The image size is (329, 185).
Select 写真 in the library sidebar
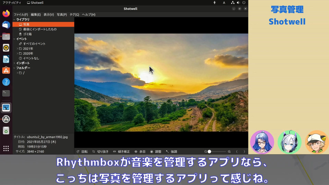(x=43, y=24)
